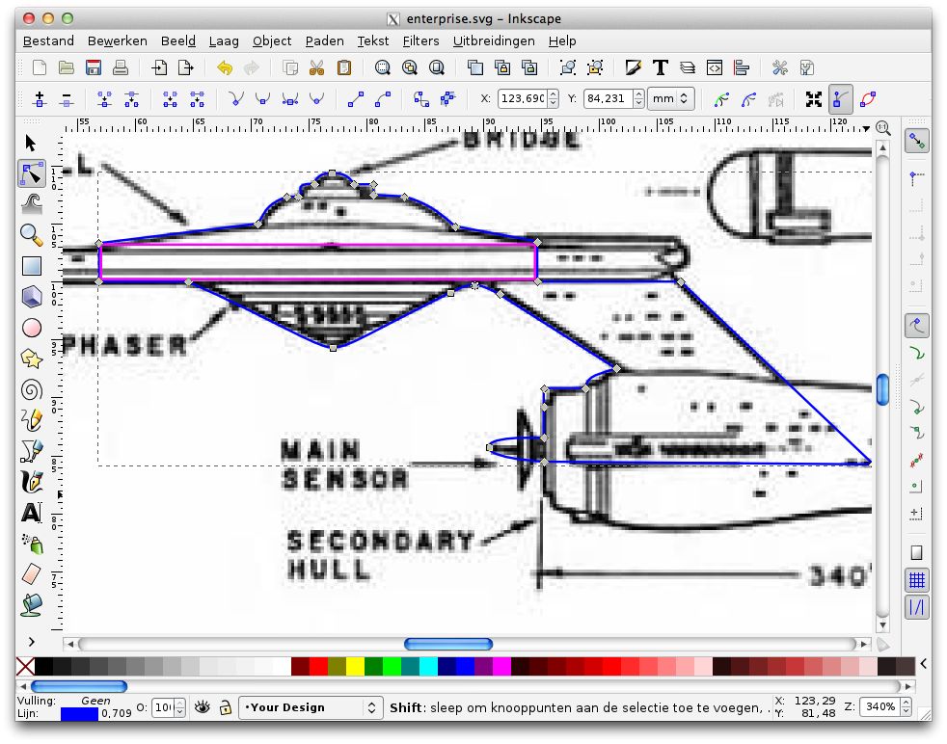Image resolution: width=947 pixels, height=744 pixels.
Task: Select the Ellipse circle tool
Action: coord(32,328)
